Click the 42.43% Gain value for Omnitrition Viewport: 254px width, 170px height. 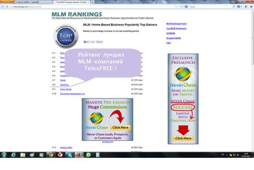point(137,94)
